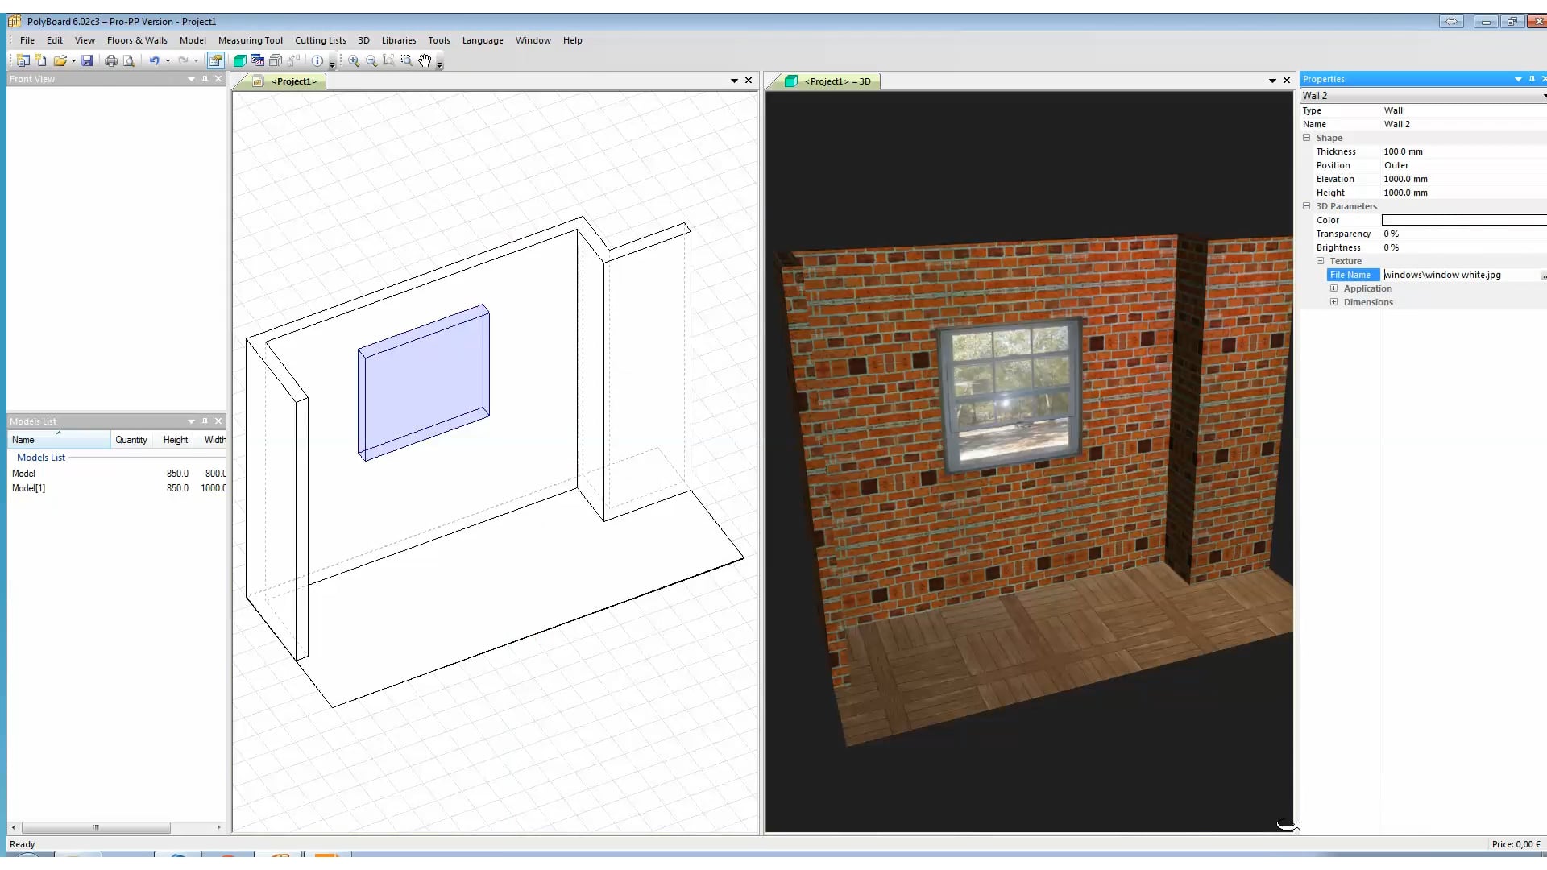Click the green 3D cube toolbar icon
The height and width of the screenshot is (870, 1547).
[x=238, y=61]
